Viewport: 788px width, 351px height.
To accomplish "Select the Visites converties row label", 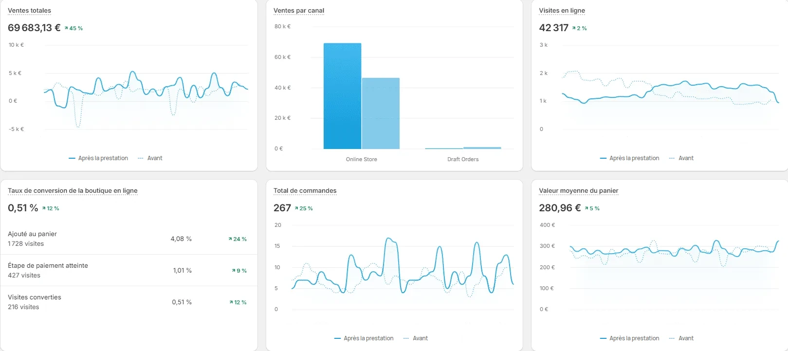I will point(35,297).
